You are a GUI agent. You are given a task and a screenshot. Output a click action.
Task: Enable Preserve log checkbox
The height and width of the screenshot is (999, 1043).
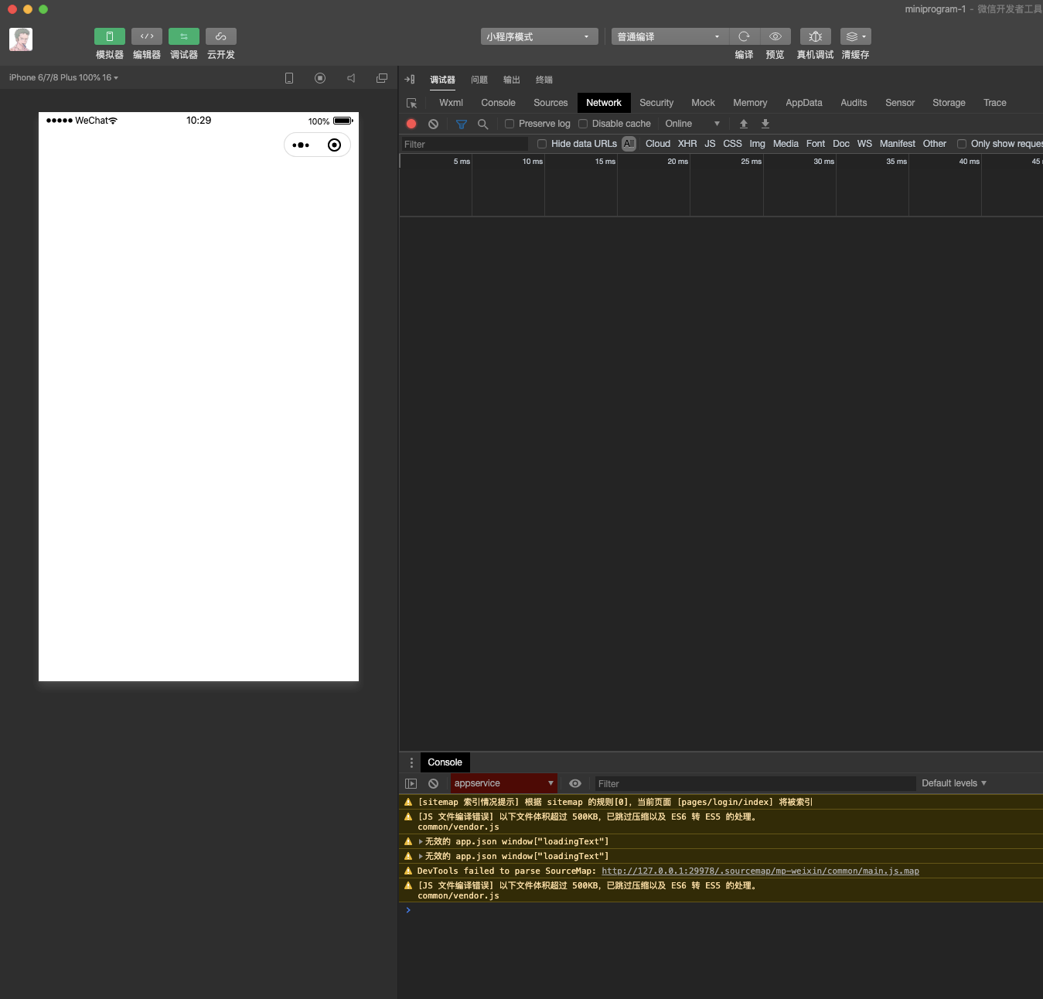pyautogui.click(x=510, y=124)
